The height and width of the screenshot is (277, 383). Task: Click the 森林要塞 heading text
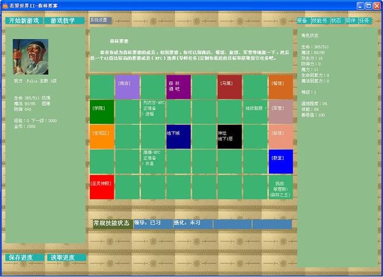click(x=119, y=41)
